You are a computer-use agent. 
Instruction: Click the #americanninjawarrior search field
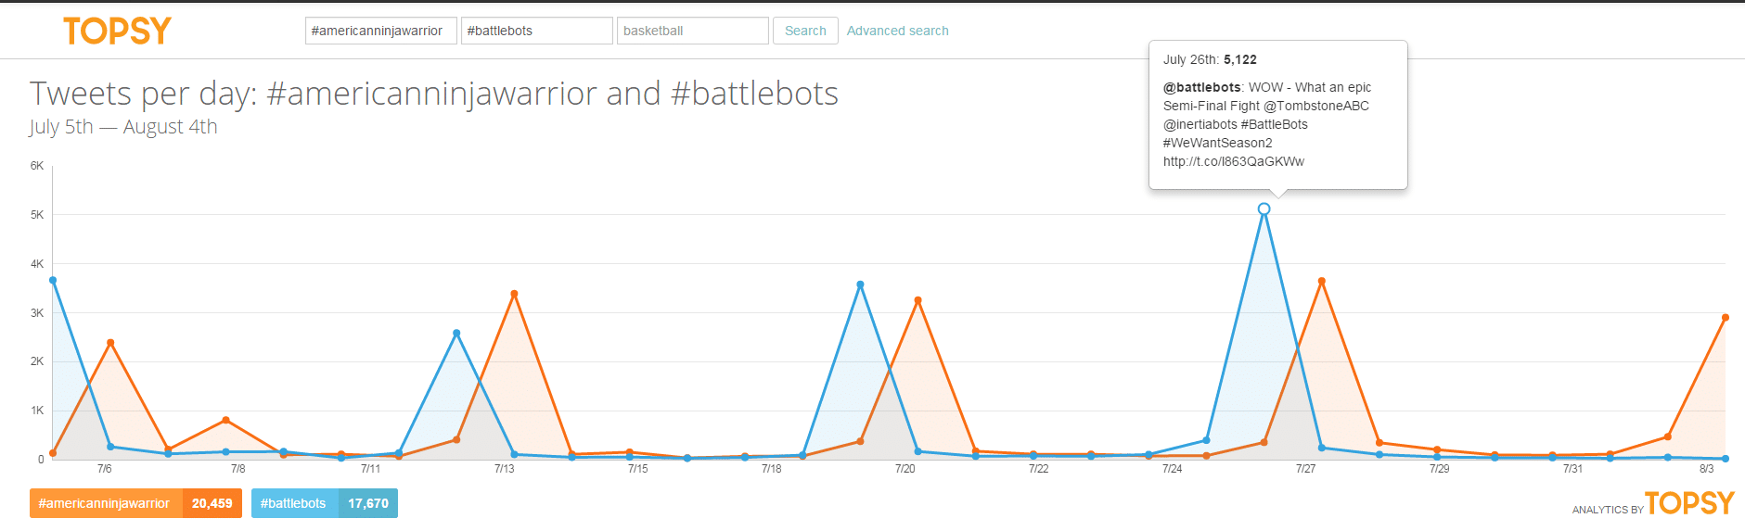pyautogui.click(x=381, y=31)
